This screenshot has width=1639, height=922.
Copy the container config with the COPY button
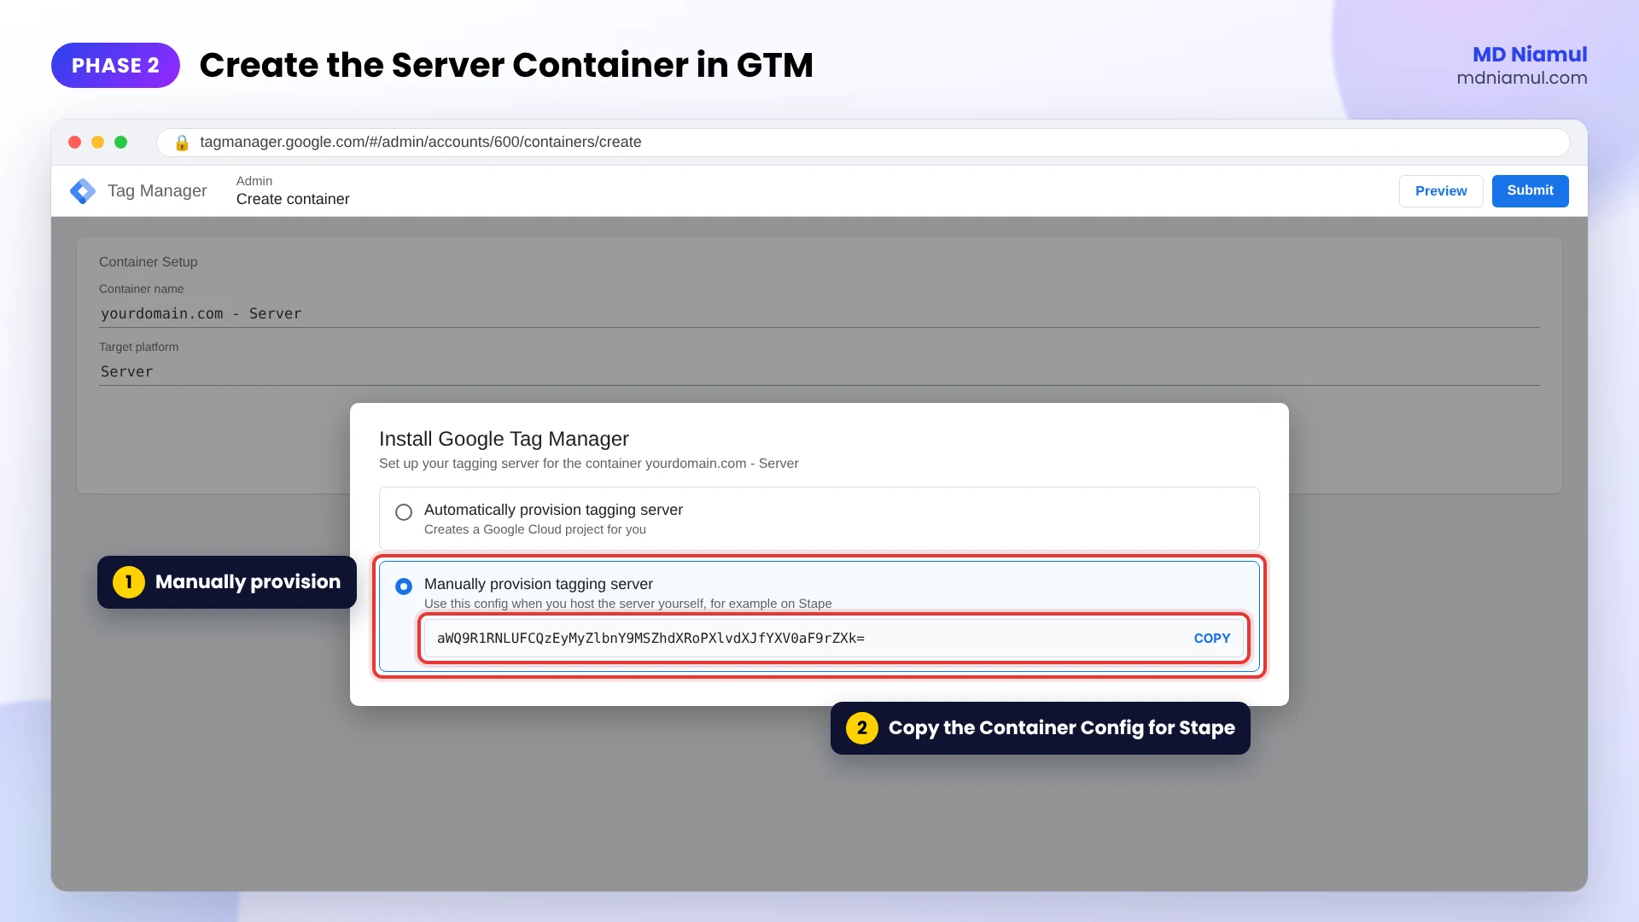tap(1211, 639)
